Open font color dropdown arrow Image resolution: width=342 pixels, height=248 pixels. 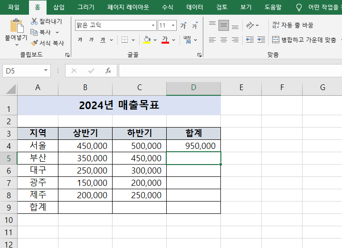(174, 40)
